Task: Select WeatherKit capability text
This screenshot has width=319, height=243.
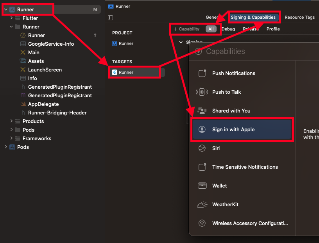Action: coord(225,204)
